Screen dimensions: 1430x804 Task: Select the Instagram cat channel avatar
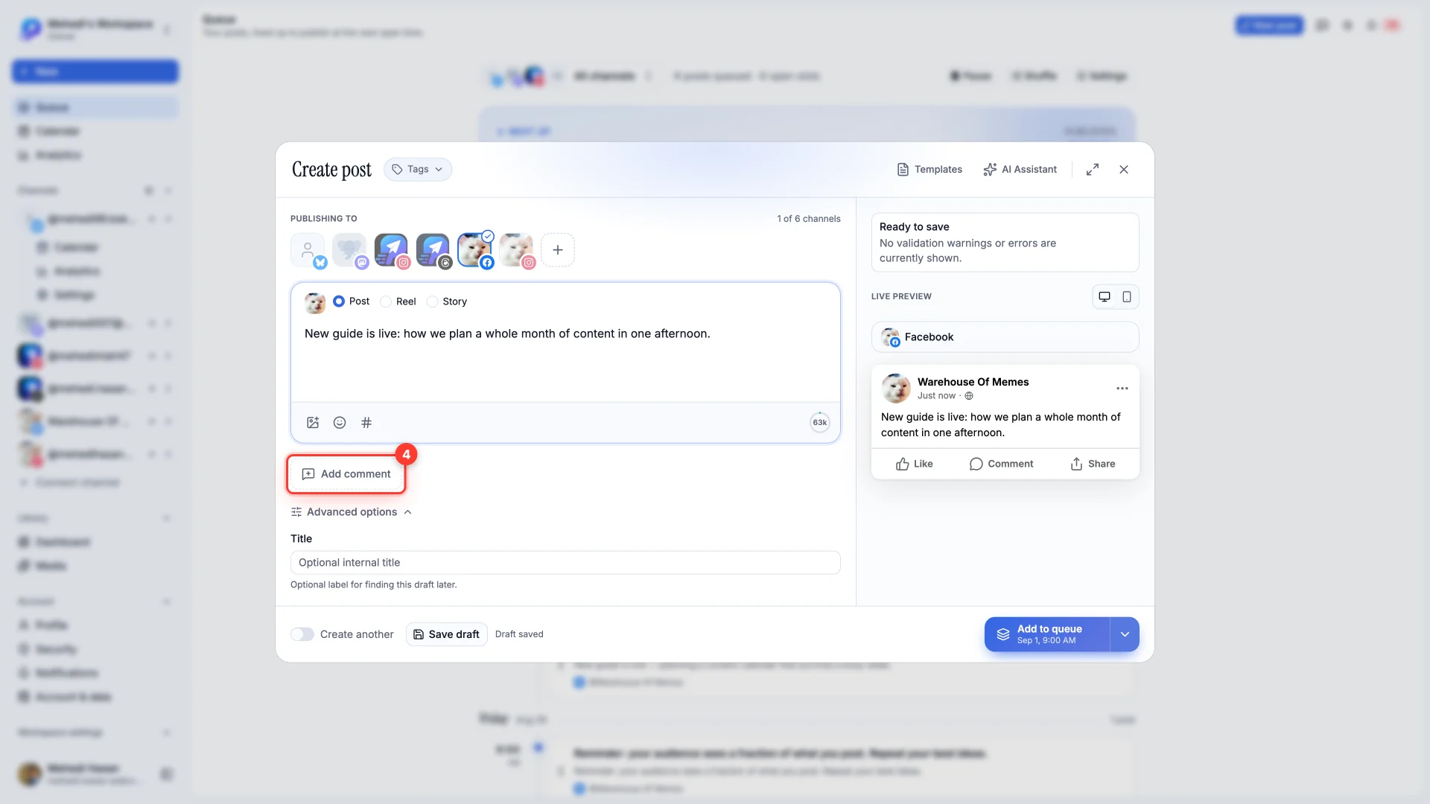517,251
